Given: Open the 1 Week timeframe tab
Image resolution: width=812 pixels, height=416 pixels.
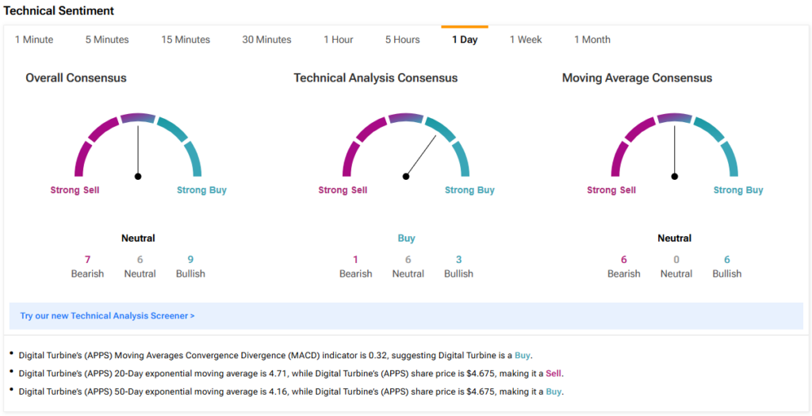Looking at the screenshot, I should (526, 40).
